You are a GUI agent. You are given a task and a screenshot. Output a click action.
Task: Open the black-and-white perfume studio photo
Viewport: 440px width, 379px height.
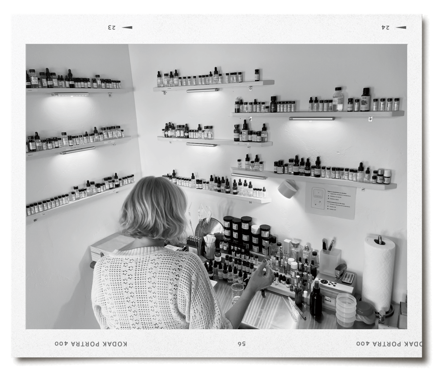pos(216,187)
